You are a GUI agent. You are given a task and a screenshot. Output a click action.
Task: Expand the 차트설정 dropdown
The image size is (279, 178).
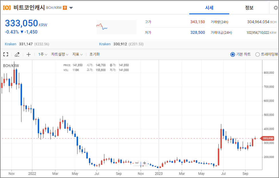(x=60, y=54)
